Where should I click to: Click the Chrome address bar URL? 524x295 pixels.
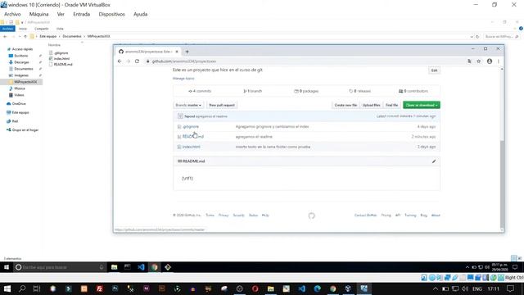(184, 61)
